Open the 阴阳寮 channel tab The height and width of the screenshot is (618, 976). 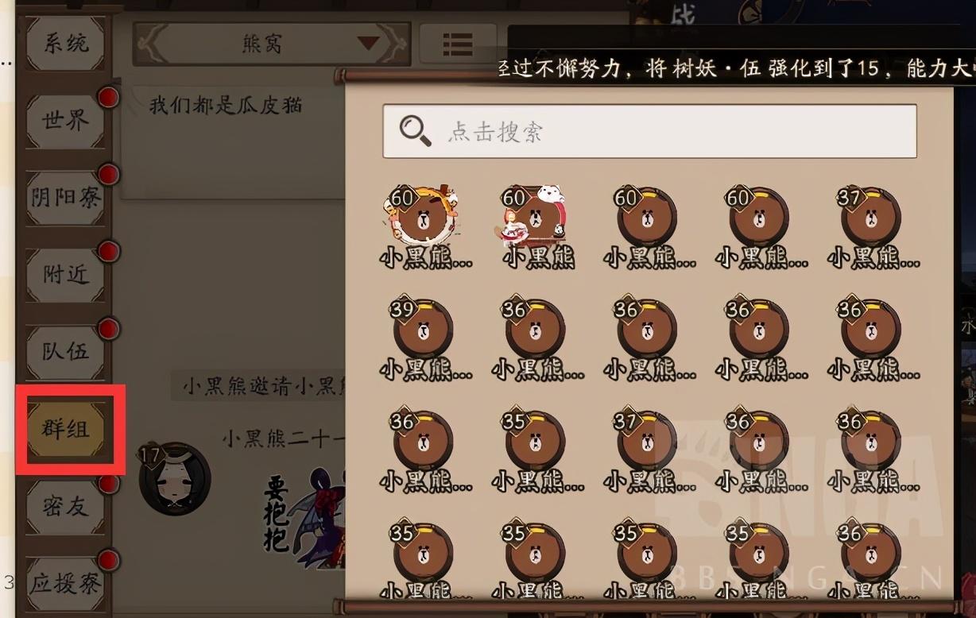pos(66,198)
